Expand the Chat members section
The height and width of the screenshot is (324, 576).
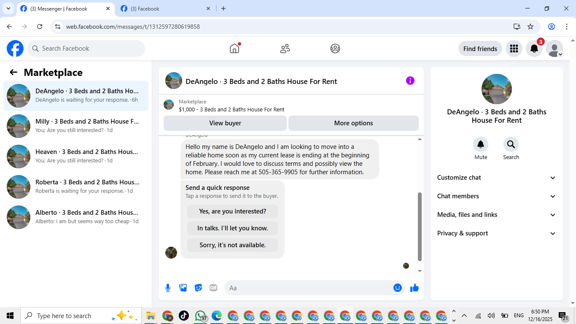click(x=497, y=196)
